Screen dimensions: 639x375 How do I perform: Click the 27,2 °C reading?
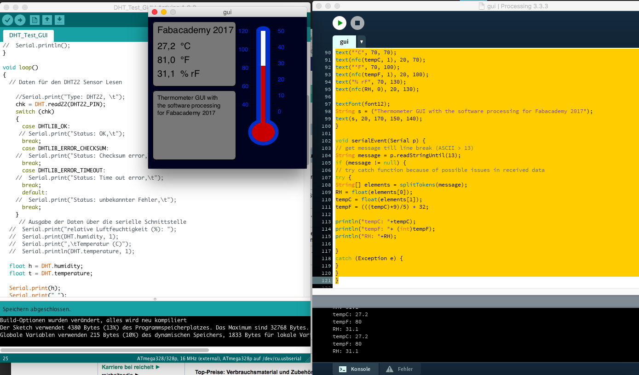(x=174, y=46)
